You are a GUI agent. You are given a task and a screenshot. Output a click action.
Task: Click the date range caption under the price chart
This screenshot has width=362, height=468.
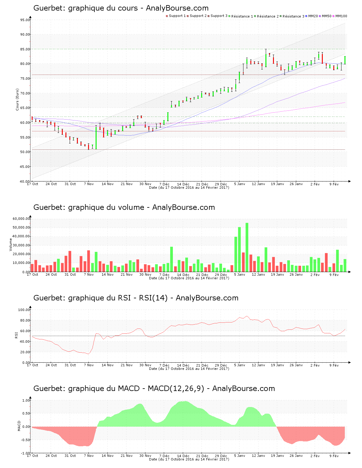pyautogui.click(x=189, y=188)
